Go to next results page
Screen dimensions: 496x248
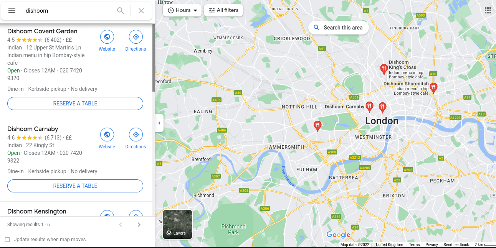click(x=139, y=225)
